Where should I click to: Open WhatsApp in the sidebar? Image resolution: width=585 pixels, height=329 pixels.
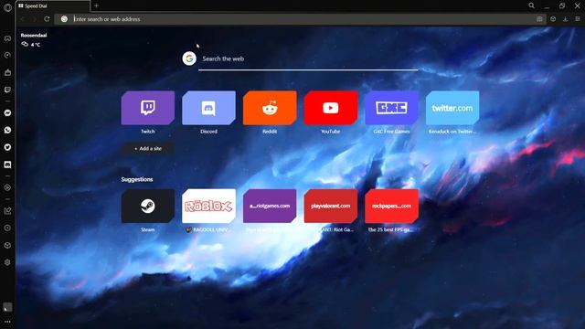[7, 130]
